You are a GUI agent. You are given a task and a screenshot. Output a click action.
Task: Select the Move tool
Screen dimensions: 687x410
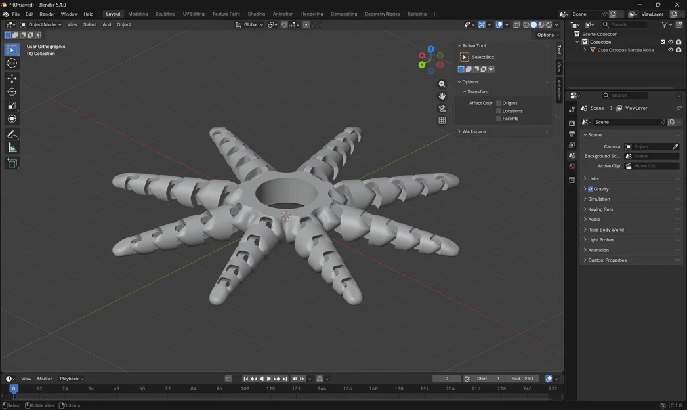[11, 77]
